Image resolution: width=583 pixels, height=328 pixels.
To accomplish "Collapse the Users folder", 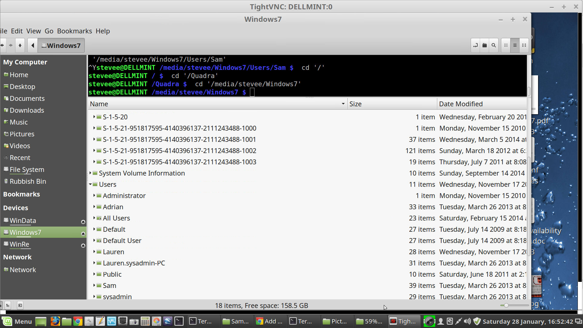I will 90,184.
